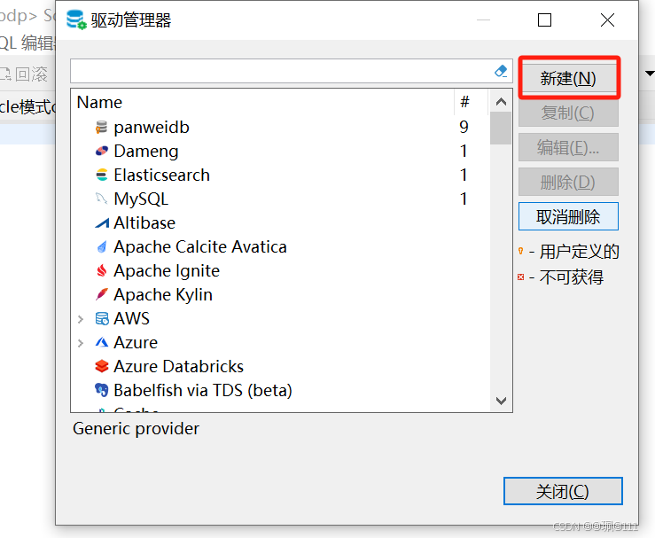This screenshot has height=538, width=655.
Task: Select the MySQL driver row
Action: tap(280, 199)
